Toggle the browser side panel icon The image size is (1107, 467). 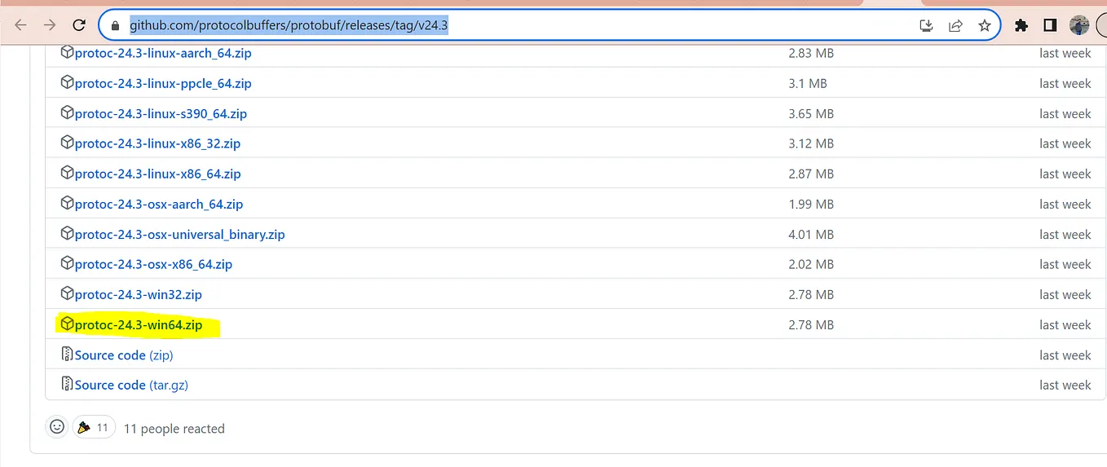tap(1050, 25)
